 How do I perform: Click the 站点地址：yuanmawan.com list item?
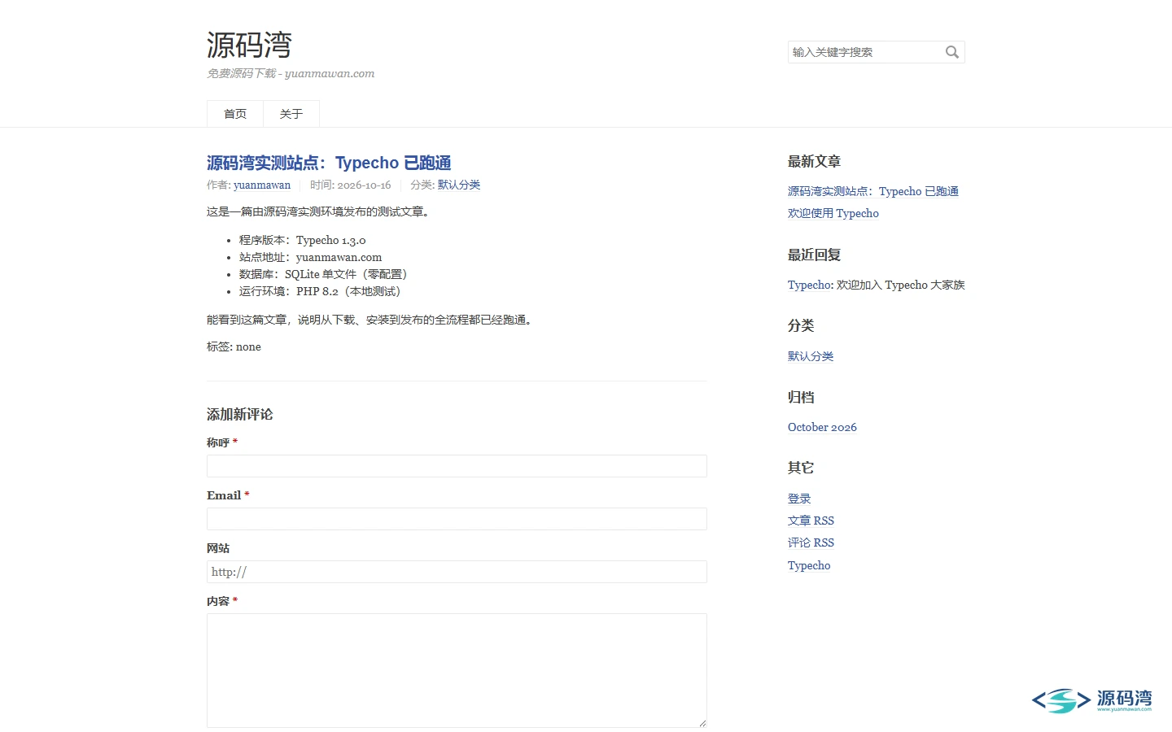coord(310,257)
